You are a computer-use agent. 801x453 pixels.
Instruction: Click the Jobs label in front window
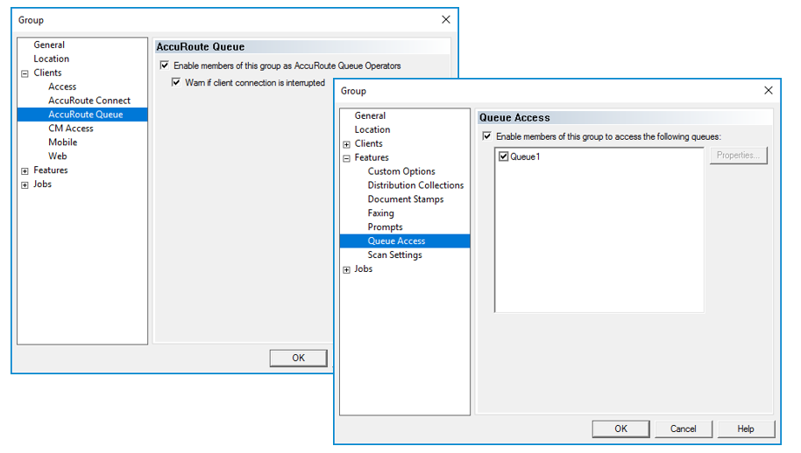(364, 268)
